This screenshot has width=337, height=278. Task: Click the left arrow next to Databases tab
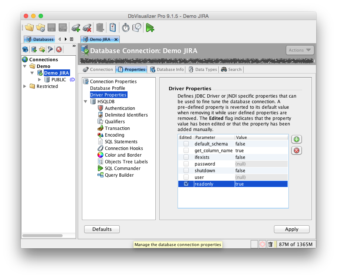(60, 39)
